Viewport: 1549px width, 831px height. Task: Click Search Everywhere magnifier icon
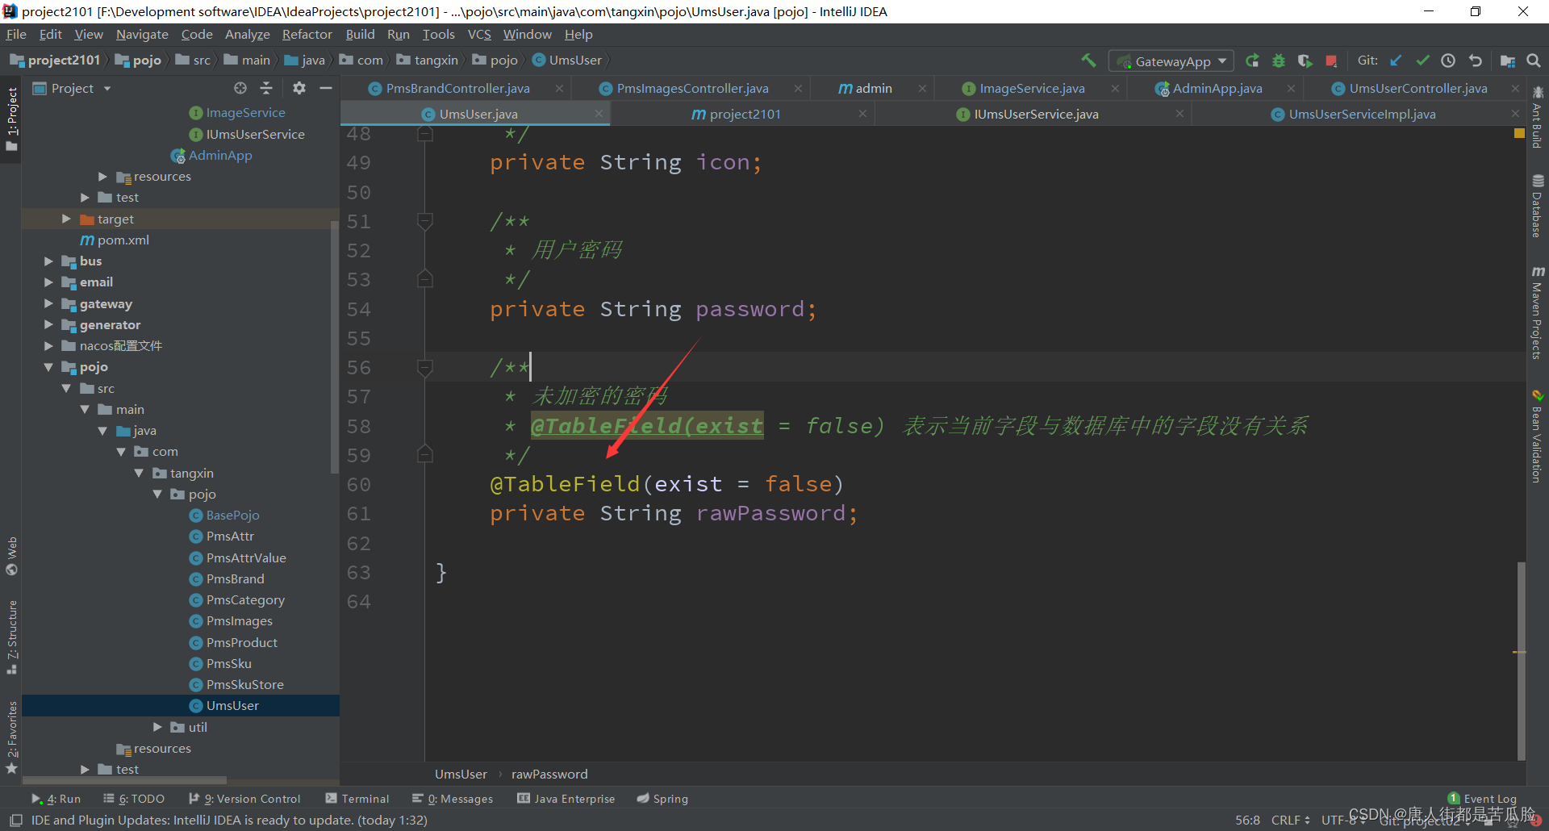pyautogui.click(x=1534, y=61)
